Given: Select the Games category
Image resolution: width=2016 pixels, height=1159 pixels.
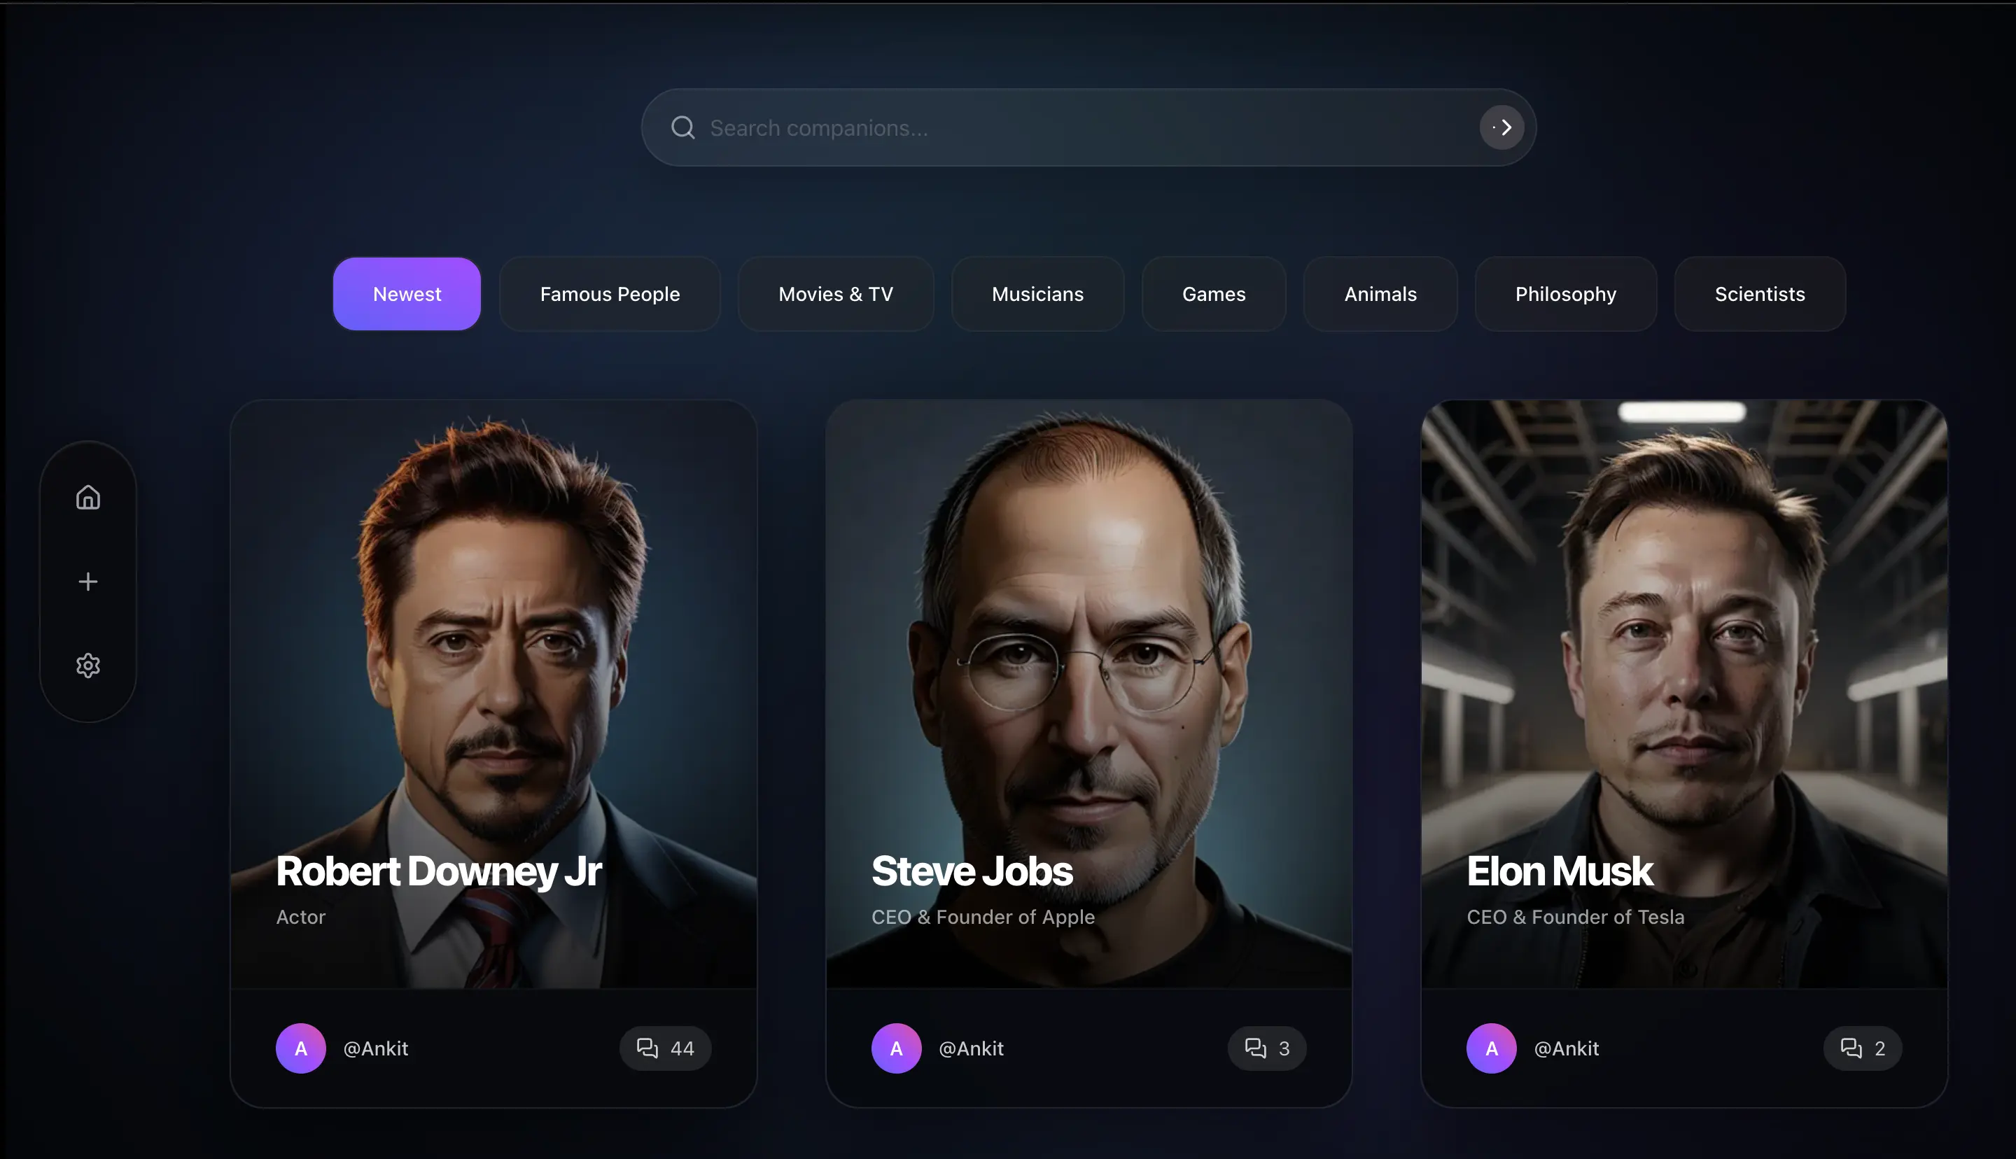Looking at the screenshot, I should [1213, 294].
